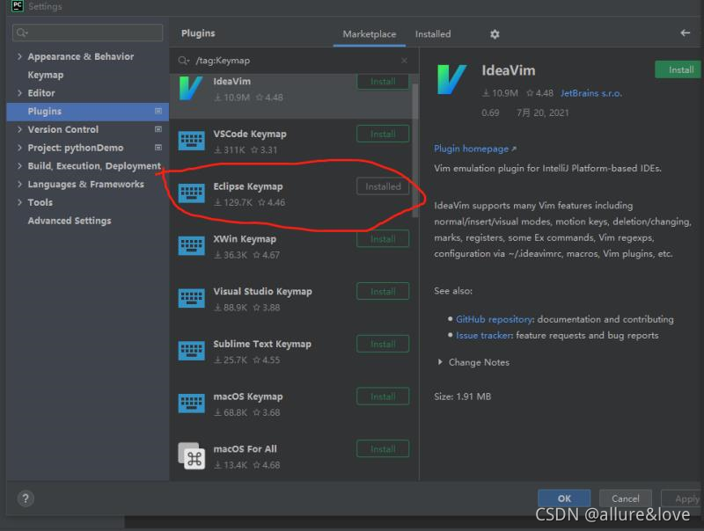Expand the Version Control settings node
The height and width of the screenshot is (531, 704).
tap(19, 129)
